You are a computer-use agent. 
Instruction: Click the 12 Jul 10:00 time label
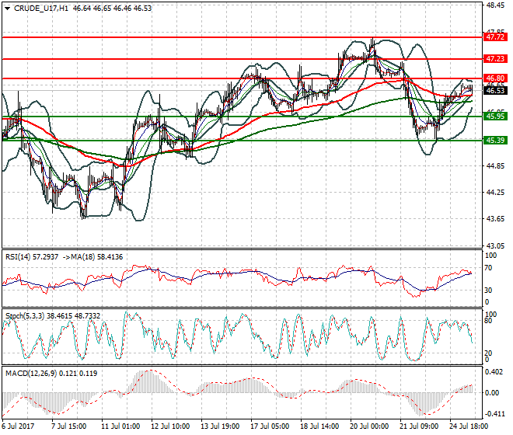click(170, 426)
